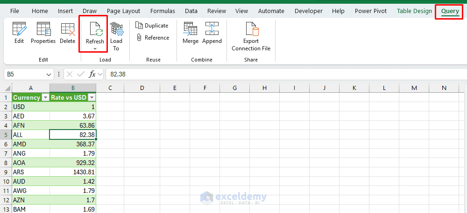Click the ARS currency cell
Screen dimensions: 467x213
pos(31,172)
